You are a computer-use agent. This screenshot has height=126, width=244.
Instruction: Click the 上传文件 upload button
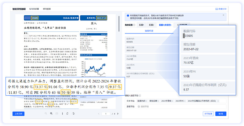tap(19, 114)
